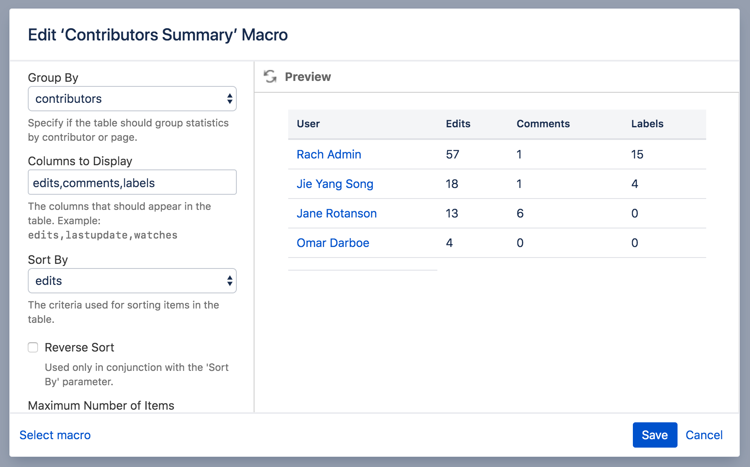Click the Reverse Sort label text
This screenshot has height=467, width=750.
(79, 347)
